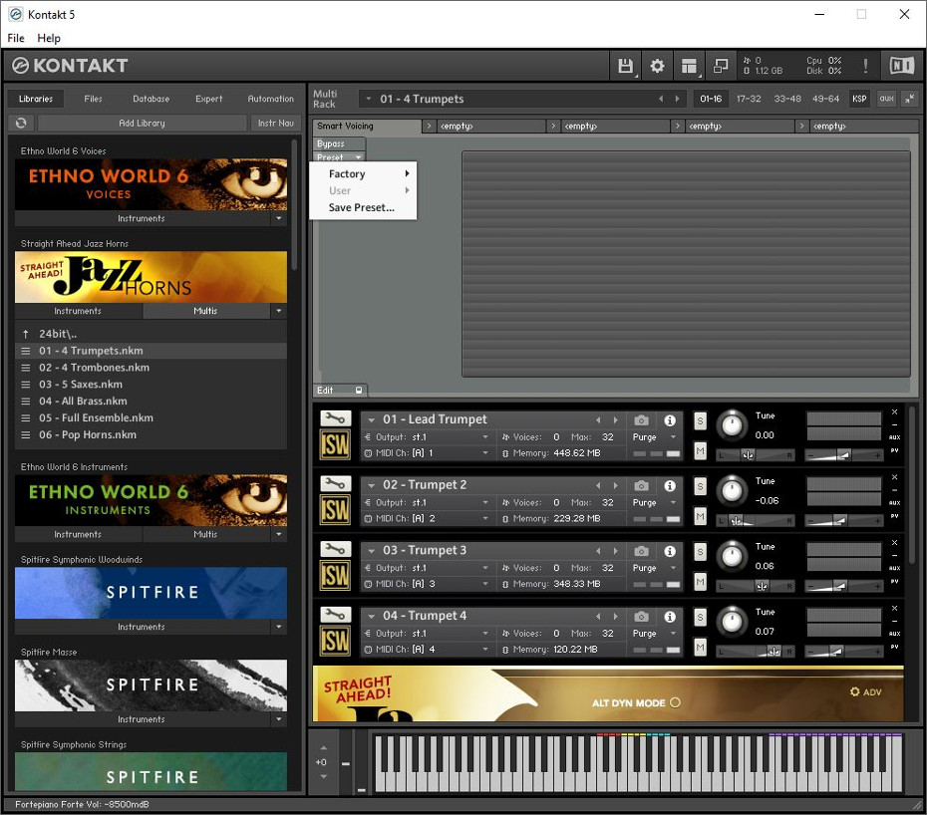Toggle the browser panel layout icon
927x815 pixels.
click(689, 66)
